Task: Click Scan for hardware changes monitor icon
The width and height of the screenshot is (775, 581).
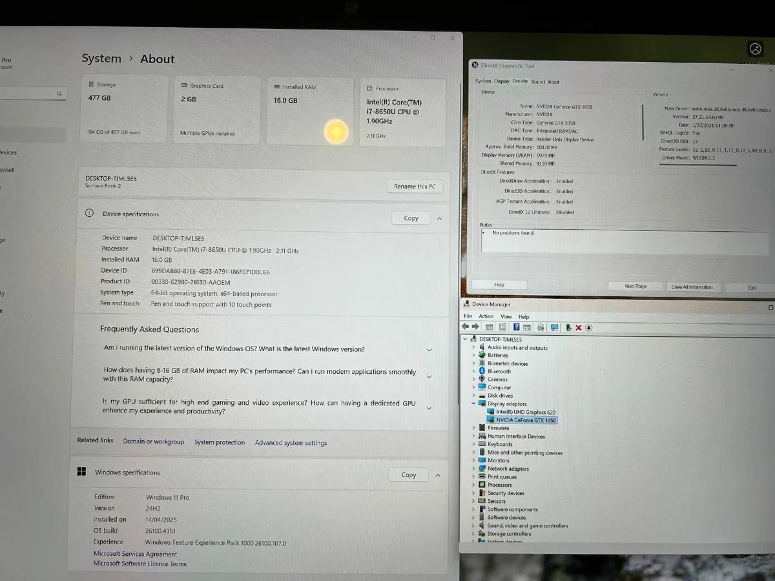Action: coord(554,327)
